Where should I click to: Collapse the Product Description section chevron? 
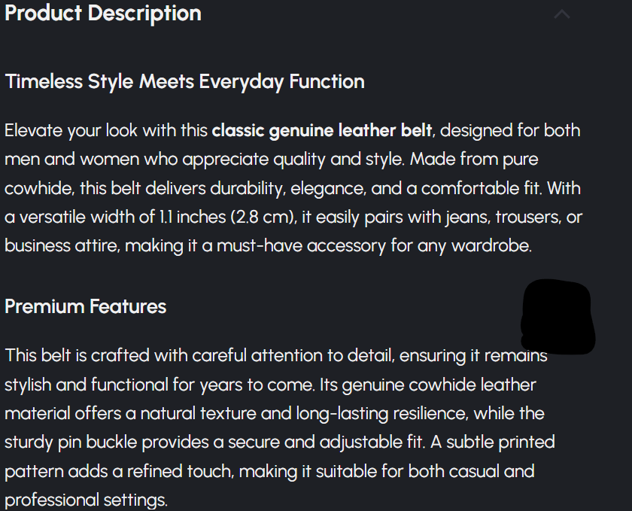click(561, 14)
